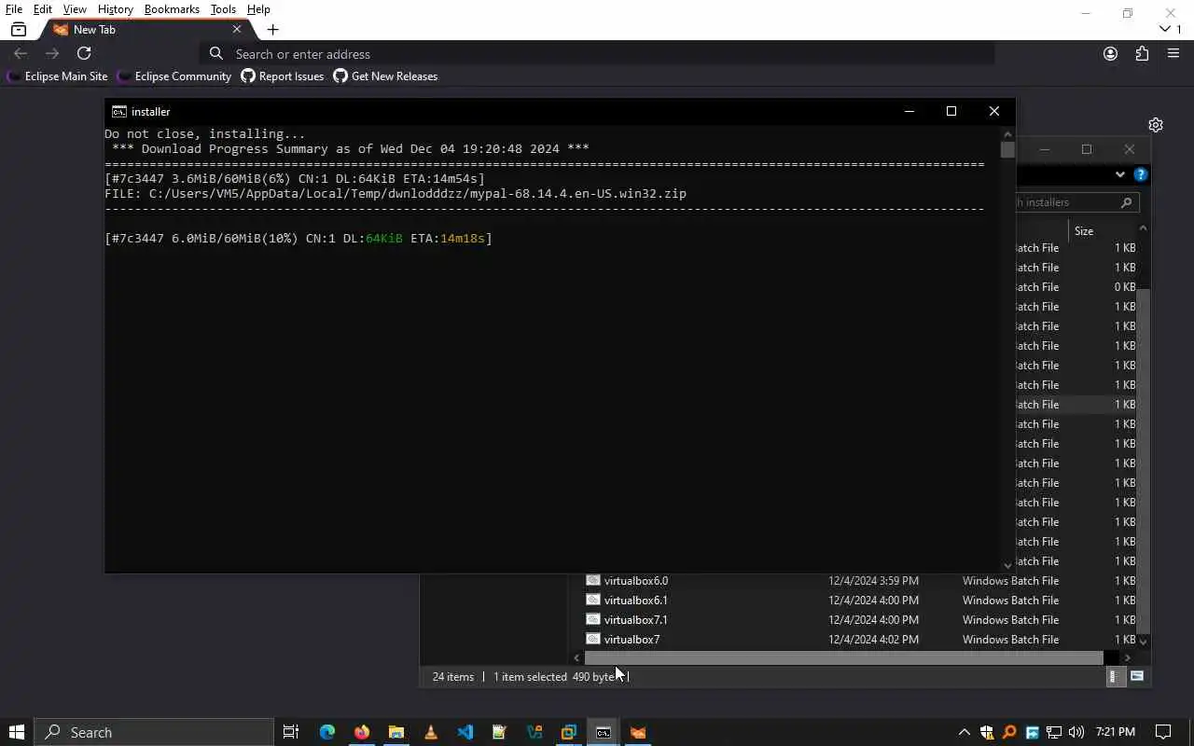Click the 24 items status text

click(x=453, y=677)
